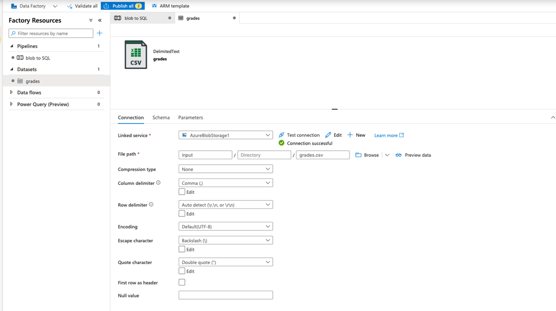Check Edit box under Column delimiter
556x311 pixels.
pos(182,192)
